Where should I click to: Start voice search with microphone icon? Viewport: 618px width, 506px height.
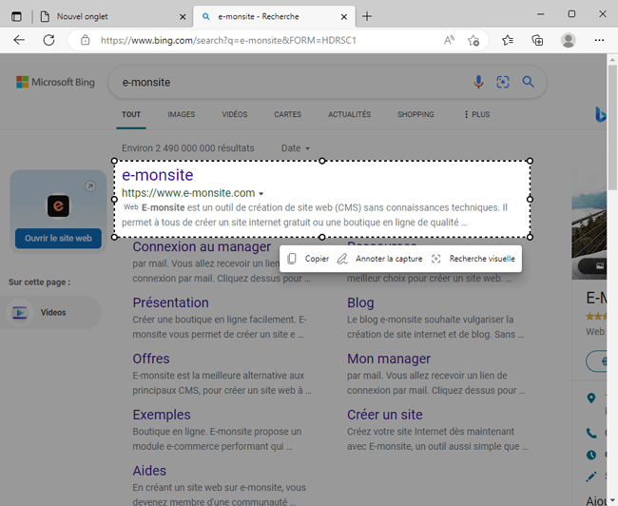tap(478, 82)
